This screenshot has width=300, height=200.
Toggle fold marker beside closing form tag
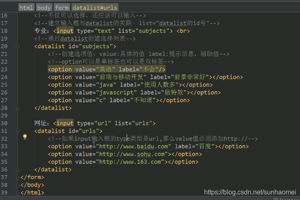point(18,178)
